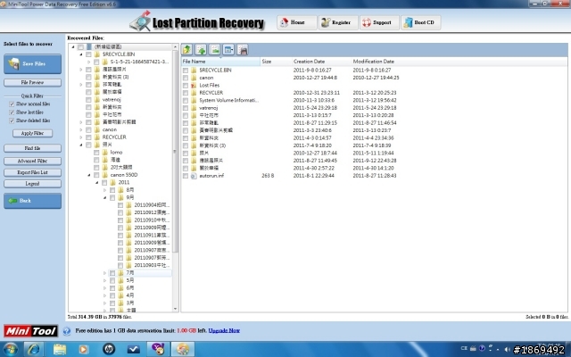The image size is (571, 357).
Task: Open the Boot CD option
Action: pyautogui.click(x=421, y=22)
